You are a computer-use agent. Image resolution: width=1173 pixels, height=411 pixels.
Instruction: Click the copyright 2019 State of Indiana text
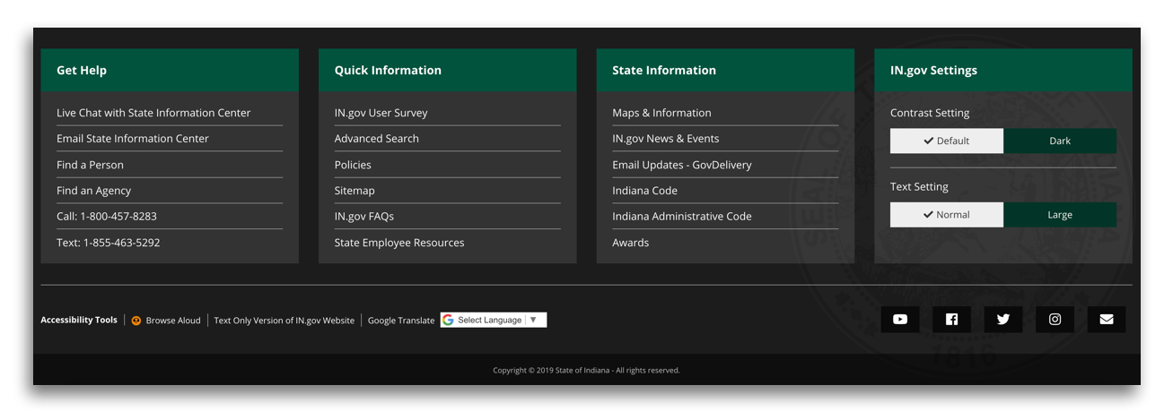[x=586, y=370]
